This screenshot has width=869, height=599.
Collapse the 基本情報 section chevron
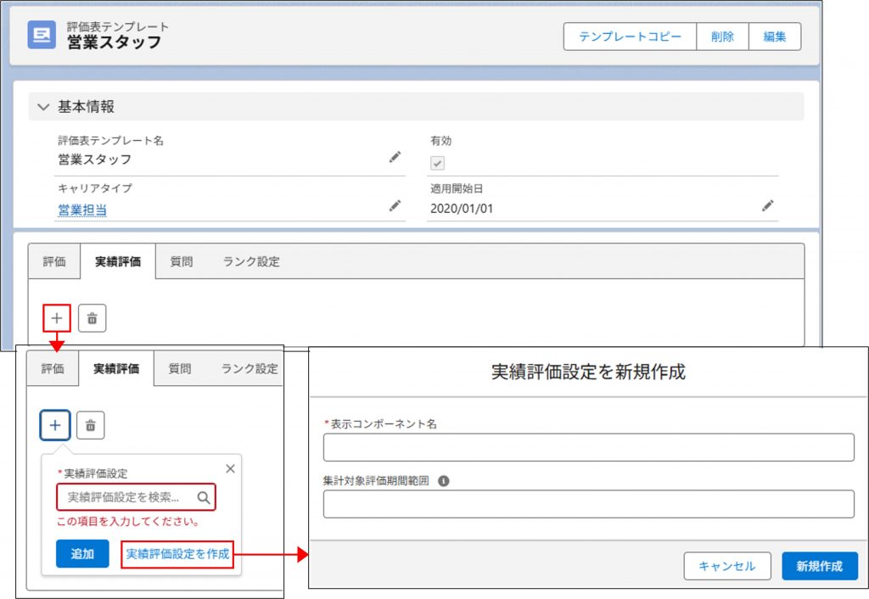coord(43,108)
